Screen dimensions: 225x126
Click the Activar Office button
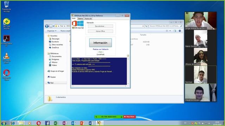pyautogui.click(x=101, y=31)
